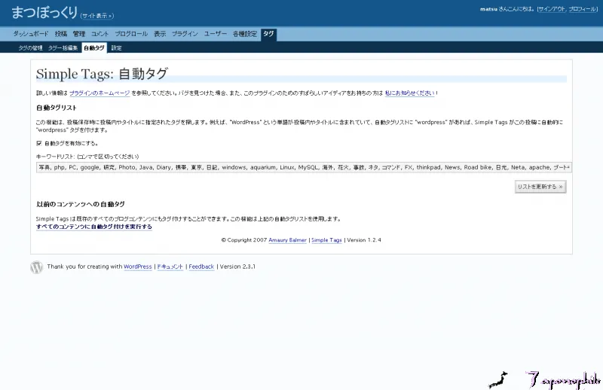The height and width of the screenshot is (390, 603).
Task: Click the WordPress logo icon in footer
Action: 36,267
